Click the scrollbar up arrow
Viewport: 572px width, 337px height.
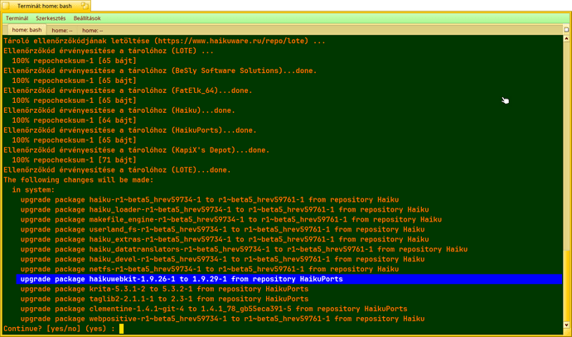click(566, 38)
